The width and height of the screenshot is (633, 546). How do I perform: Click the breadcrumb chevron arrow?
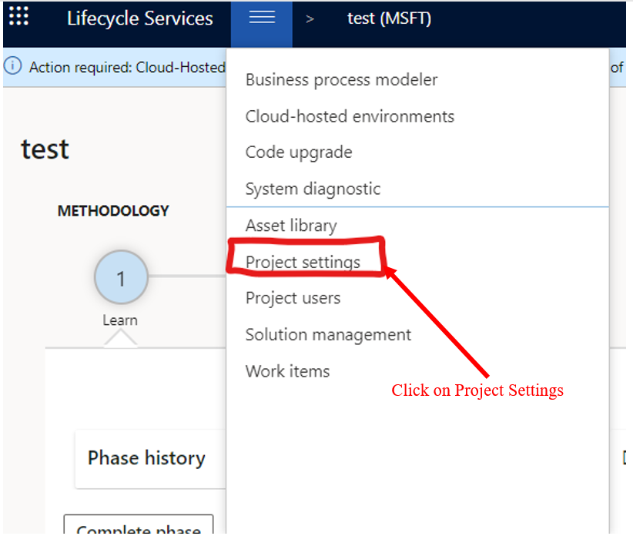tap(310, 18)
